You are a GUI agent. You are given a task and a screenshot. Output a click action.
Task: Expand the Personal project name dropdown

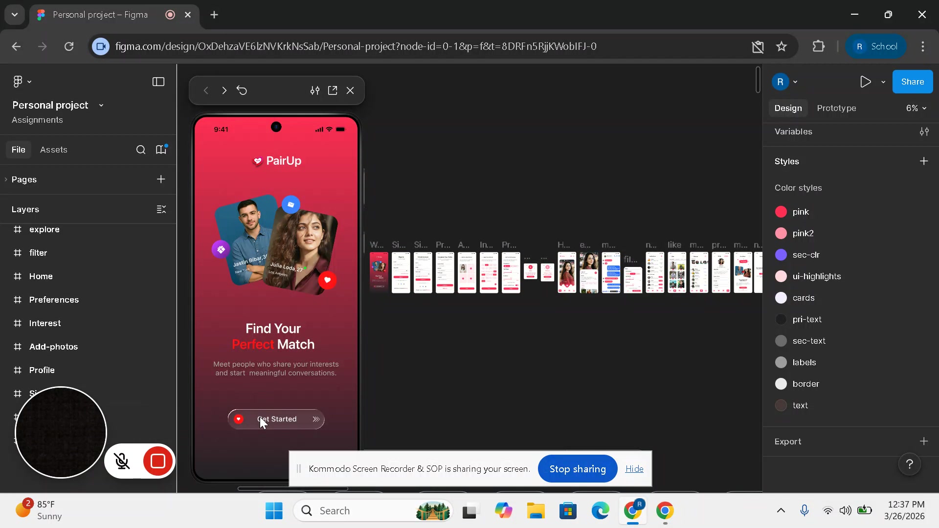pos(101,105)
